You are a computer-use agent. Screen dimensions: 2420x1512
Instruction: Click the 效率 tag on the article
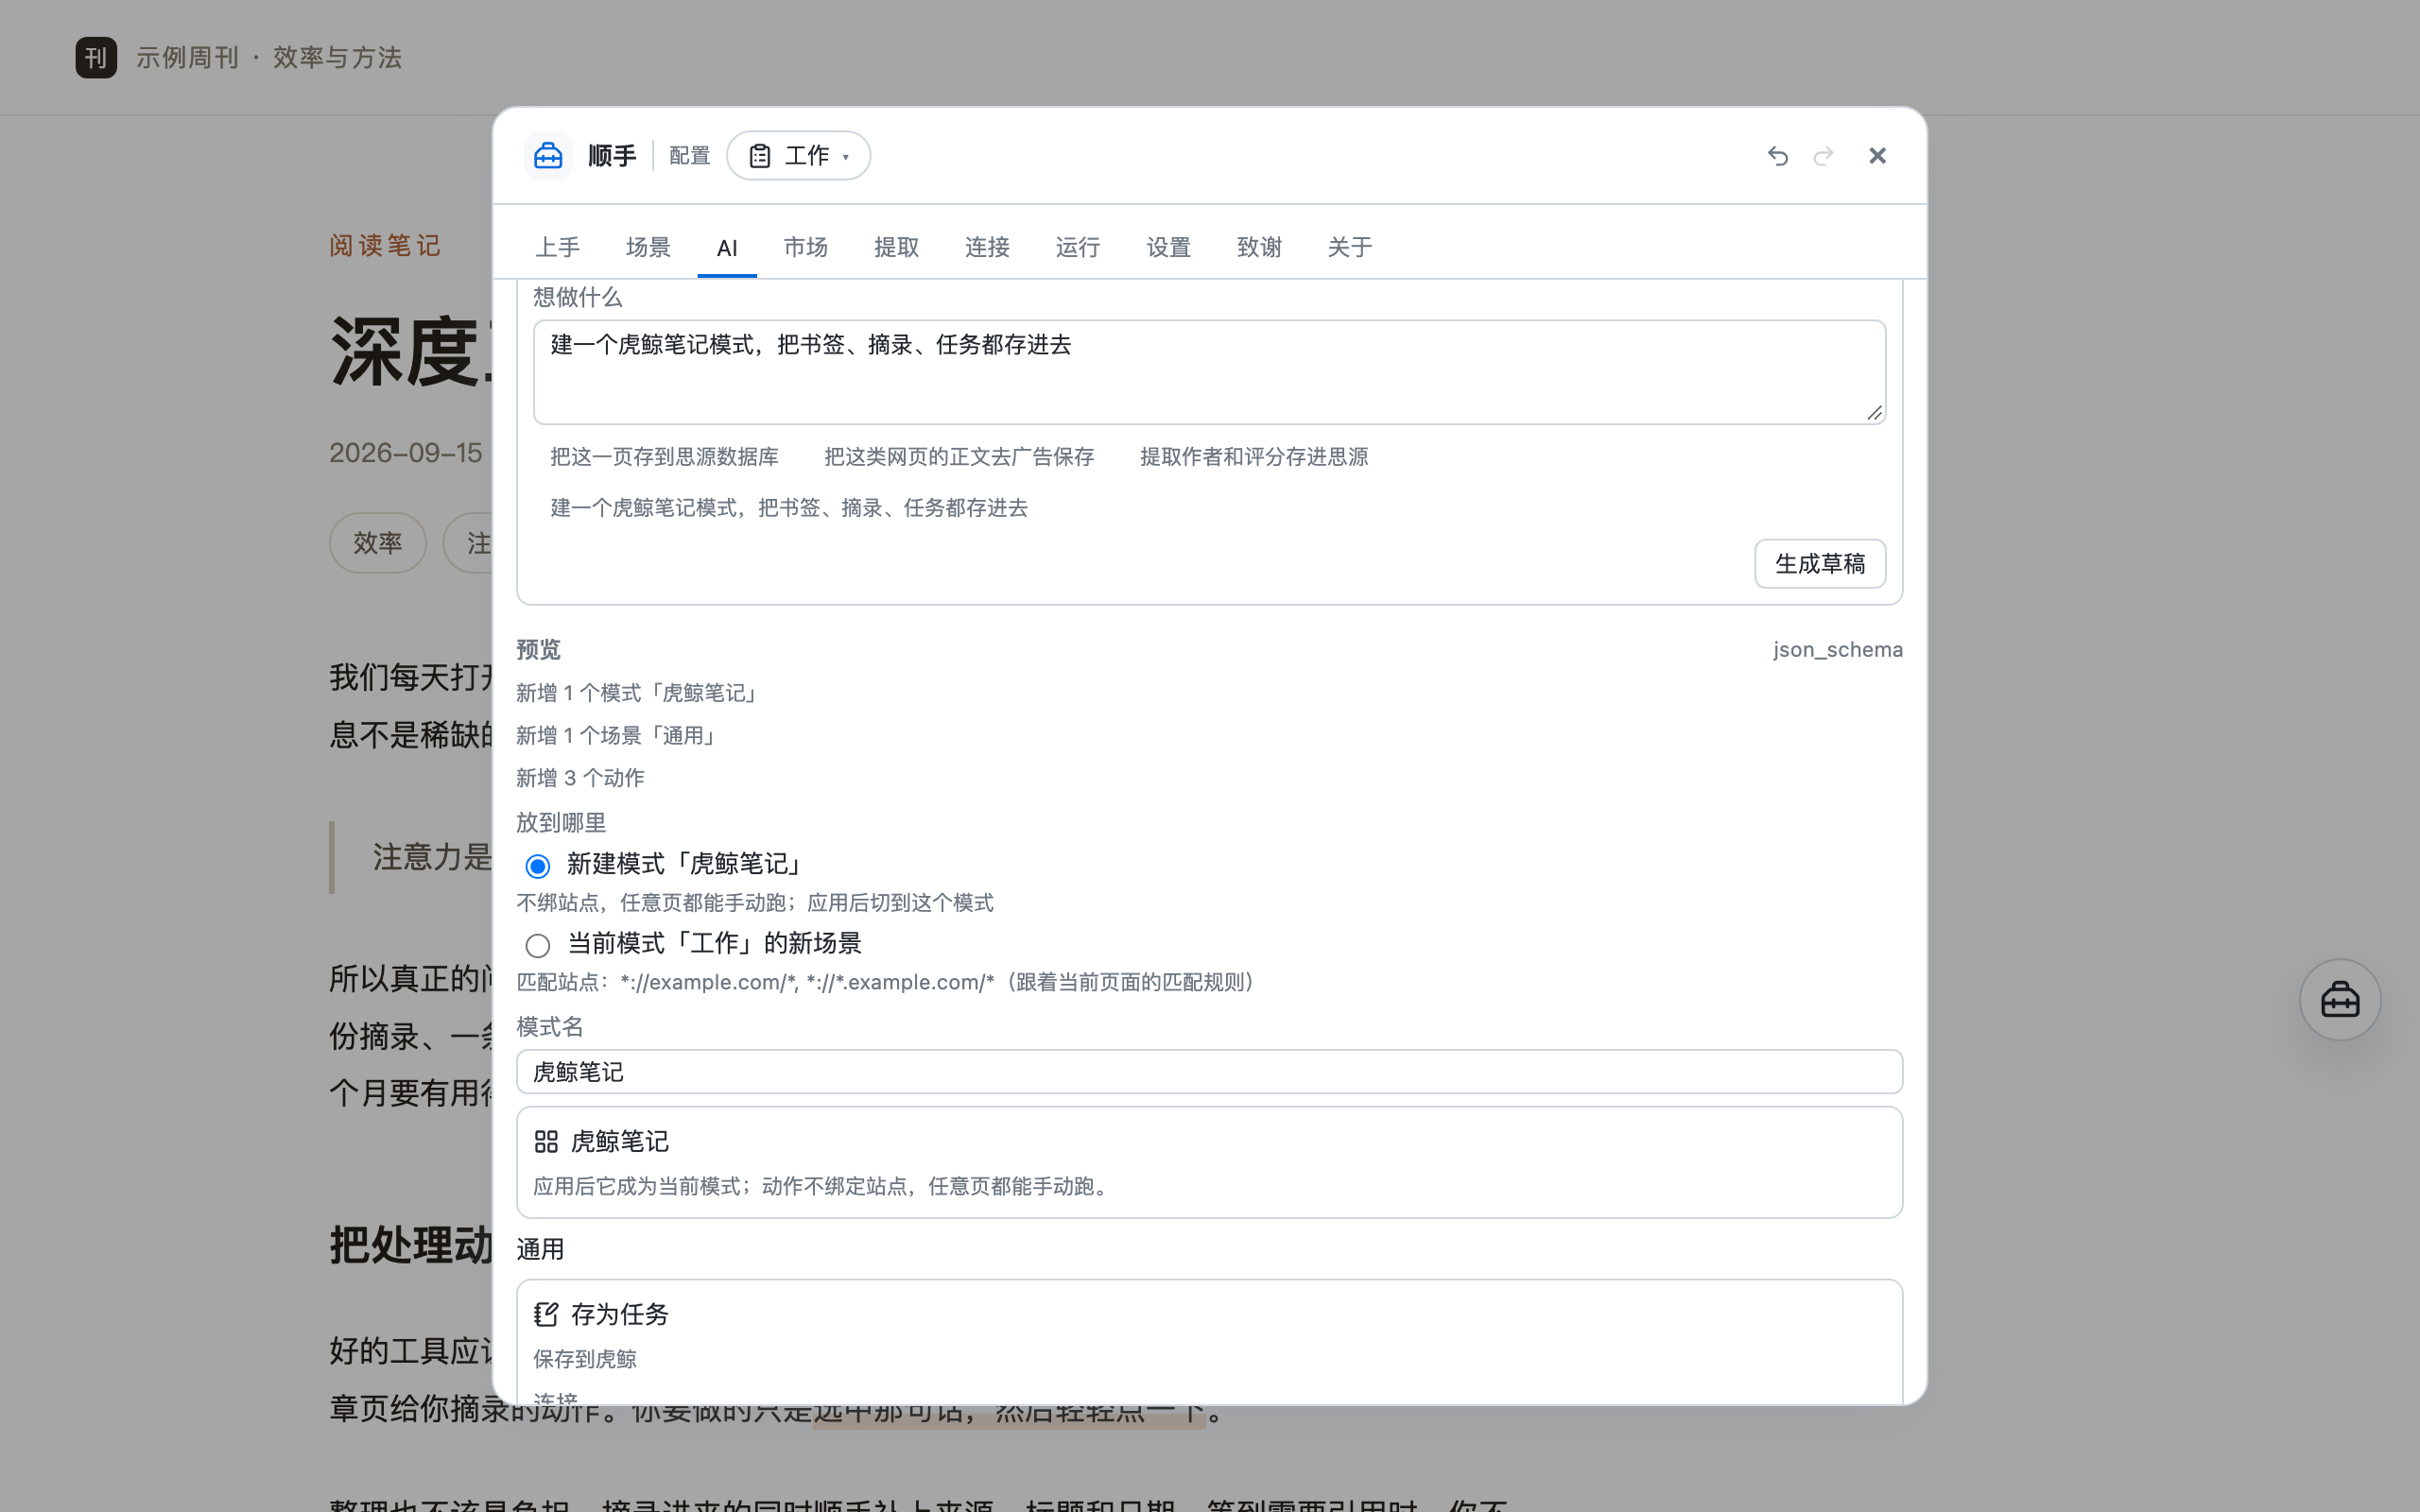(x=378, y=543)
